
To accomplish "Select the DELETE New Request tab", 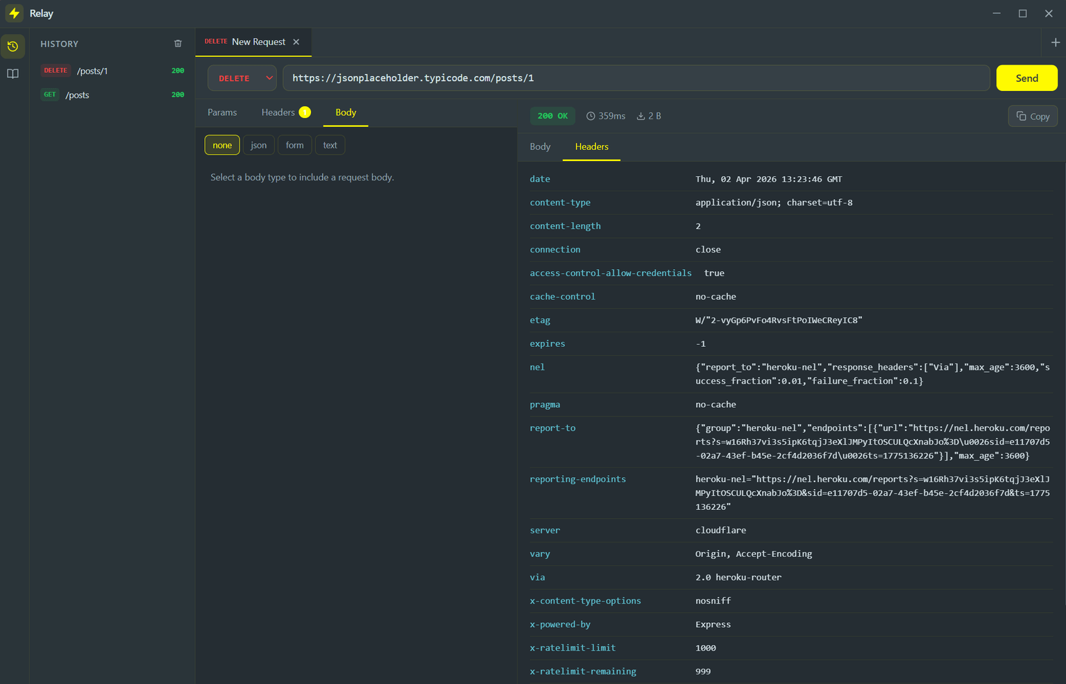I will click(x=253, y=42).
